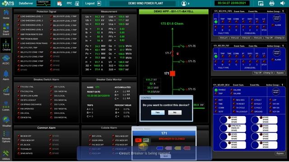Click the green ENABLE LED on BCU panel
Screen dimensions: 289x162
[x=216, y=90]
